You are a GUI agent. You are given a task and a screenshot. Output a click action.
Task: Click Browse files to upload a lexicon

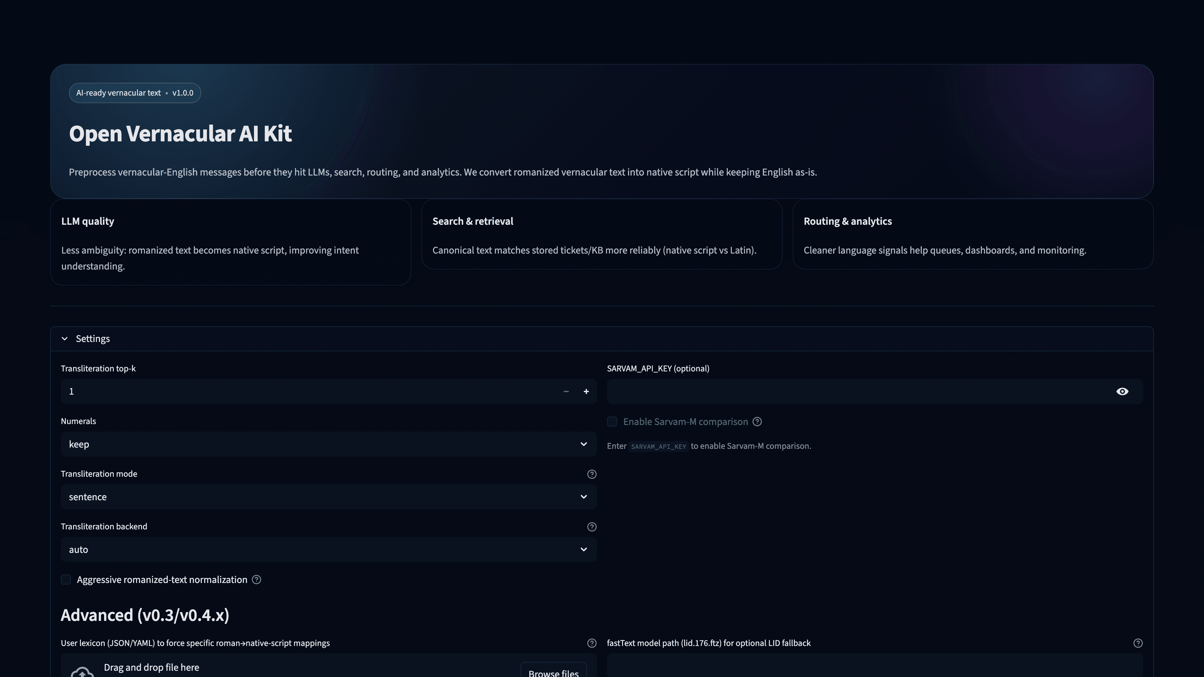point(553,673)
